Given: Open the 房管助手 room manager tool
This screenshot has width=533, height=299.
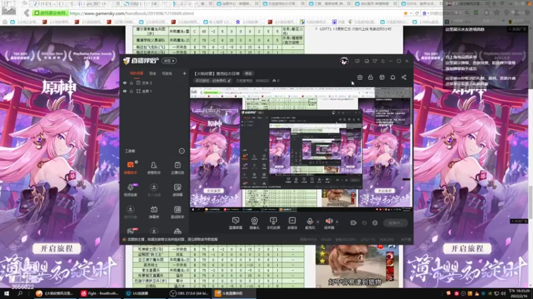Looking at the screenshot, I should [x=154, y=167].
